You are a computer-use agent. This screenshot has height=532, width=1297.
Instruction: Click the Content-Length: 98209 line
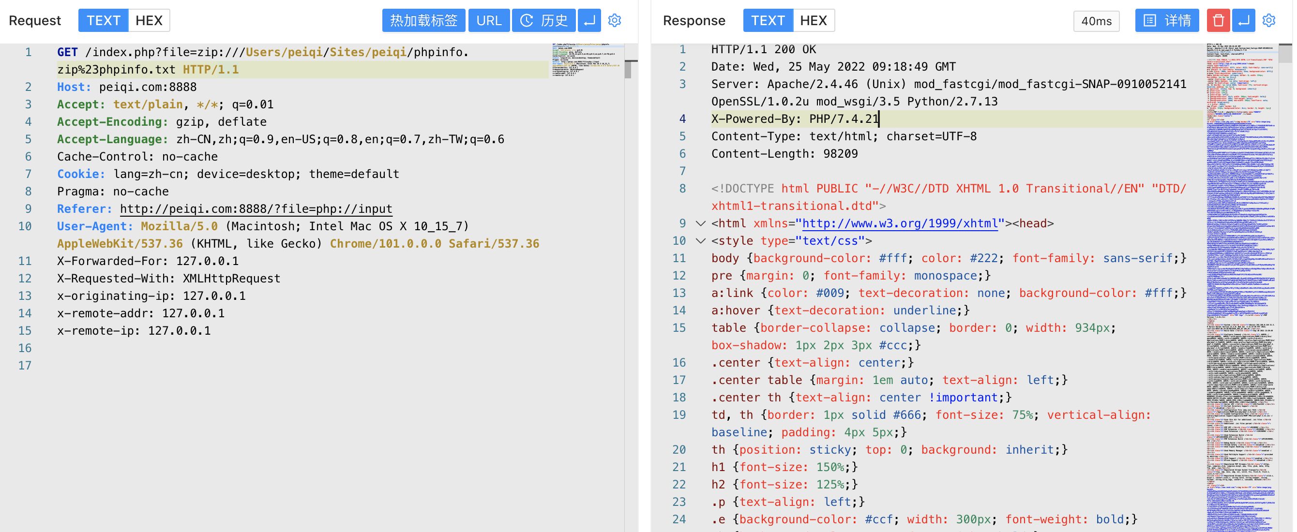[x=784, y=154]
